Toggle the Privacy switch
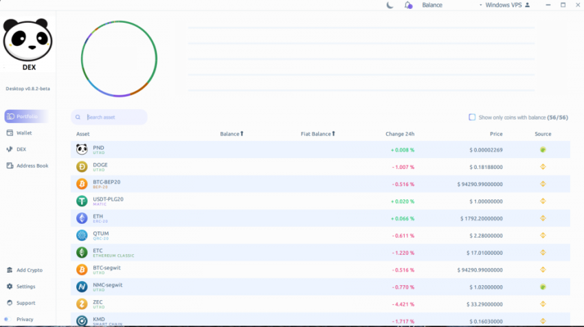Viewport: 584px width, 327px height. click(x=8, y=319)
